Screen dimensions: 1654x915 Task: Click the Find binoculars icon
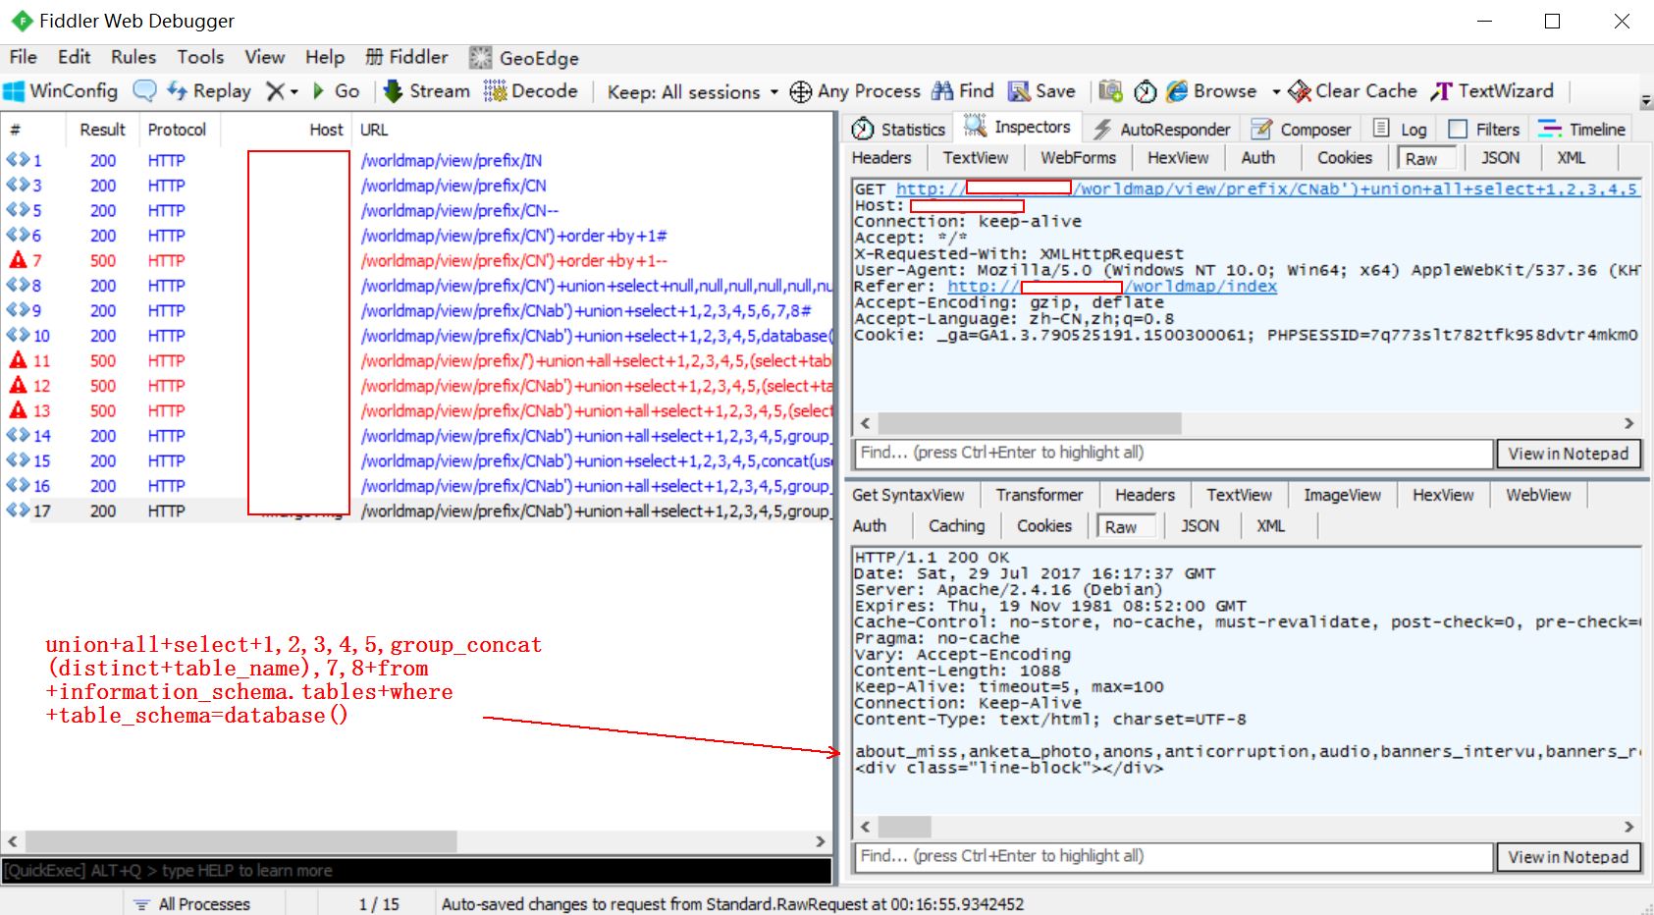tap(942, 91)
